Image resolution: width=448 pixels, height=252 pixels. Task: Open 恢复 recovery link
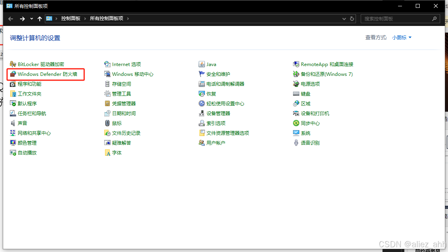(211, 94)
